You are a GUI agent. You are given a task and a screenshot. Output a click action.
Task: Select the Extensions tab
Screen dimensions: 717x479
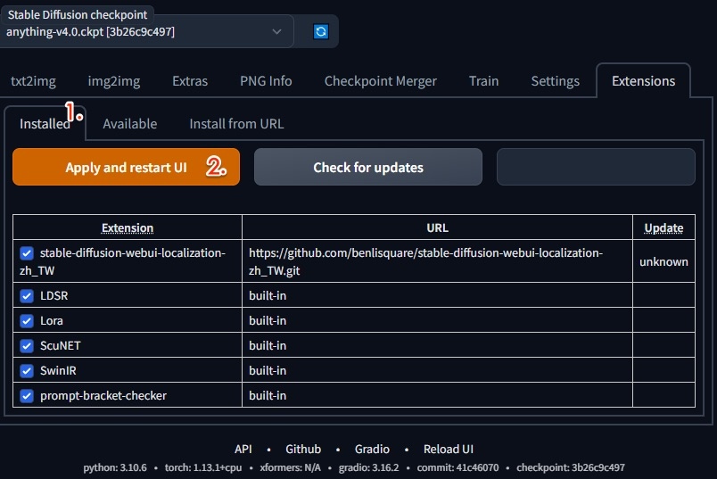[643, 81]
